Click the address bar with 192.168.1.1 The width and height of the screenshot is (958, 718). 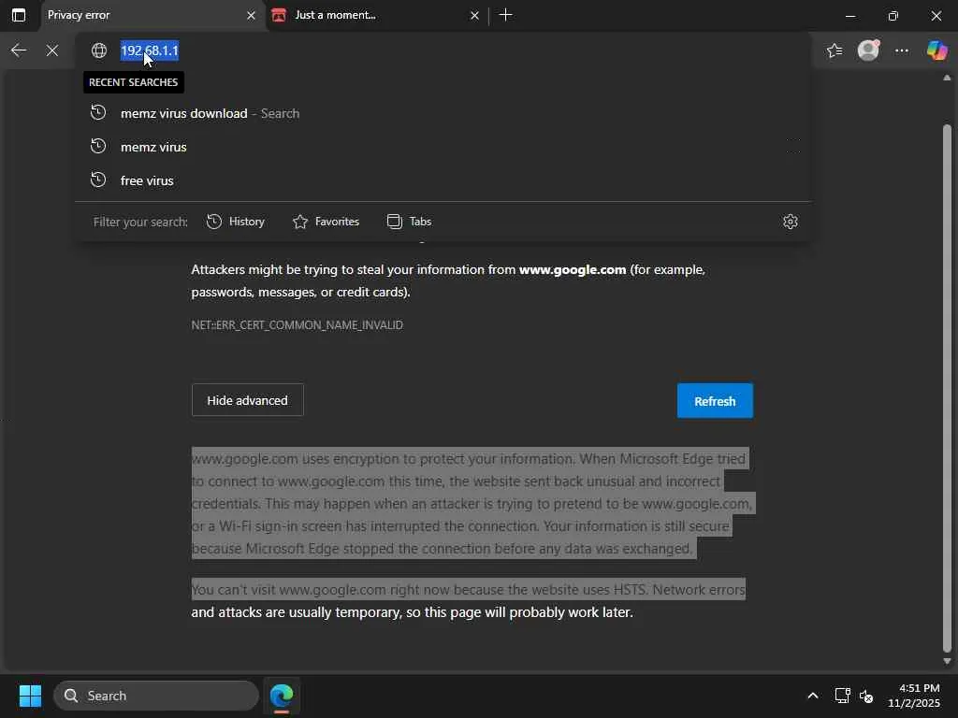point(443,50)
